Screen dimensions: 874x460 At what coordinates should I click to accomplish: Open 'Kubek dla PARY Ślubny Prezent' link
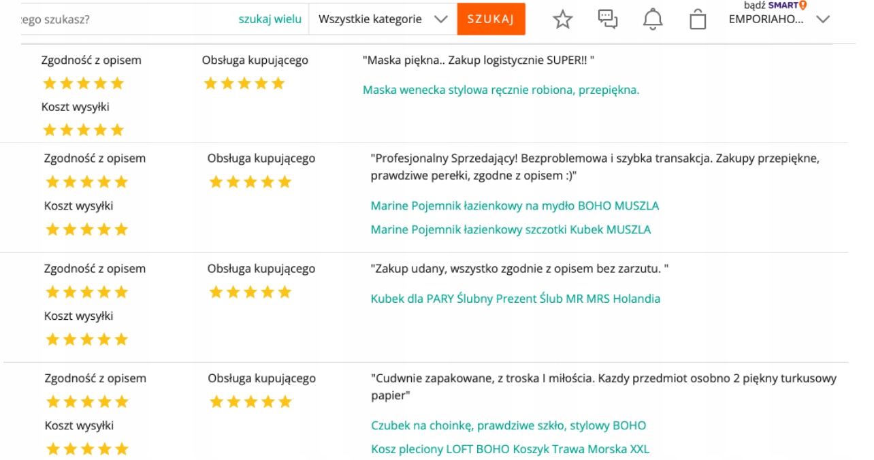pyautogui.click(x=515, y=299)
